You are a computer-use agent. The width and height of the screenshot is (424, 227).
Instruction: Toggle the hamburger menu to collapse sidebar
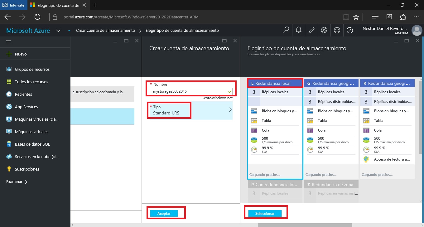pos(9,42)
